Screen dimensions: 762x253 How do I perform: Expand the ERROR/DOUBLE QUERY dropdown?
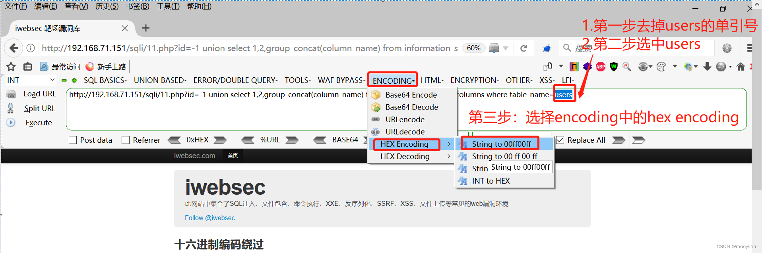[236, 80]
